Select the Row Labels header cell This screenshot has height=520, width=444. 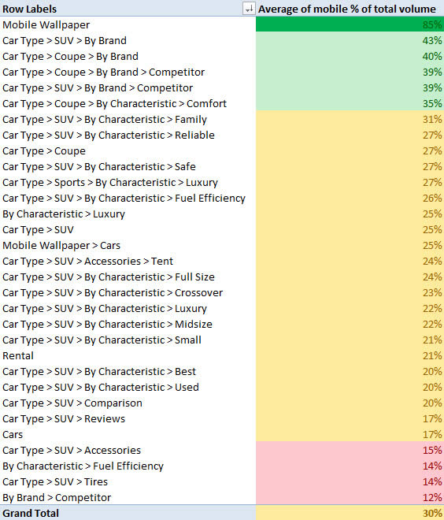point(128,8)
